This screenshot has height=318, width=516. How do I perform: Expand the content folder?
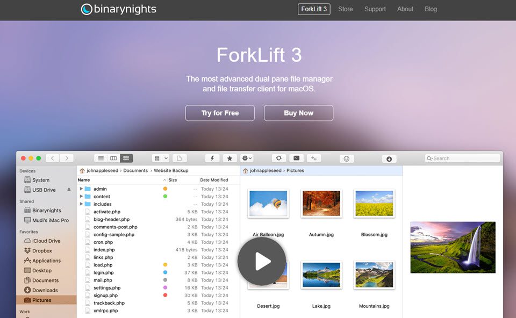(x=81, y=197)
